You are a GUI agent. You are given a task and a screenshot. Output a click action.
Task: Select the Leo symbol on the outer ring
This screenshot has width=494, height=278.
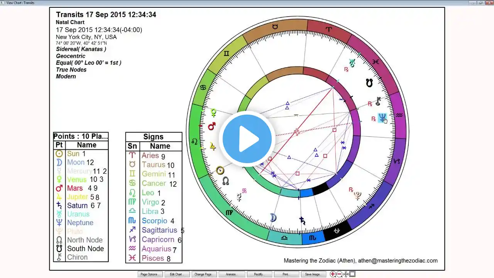(x=195, y=142)
